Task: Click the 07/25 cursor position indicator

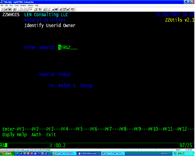Action: pyautogui.click(x=186, y=146)
